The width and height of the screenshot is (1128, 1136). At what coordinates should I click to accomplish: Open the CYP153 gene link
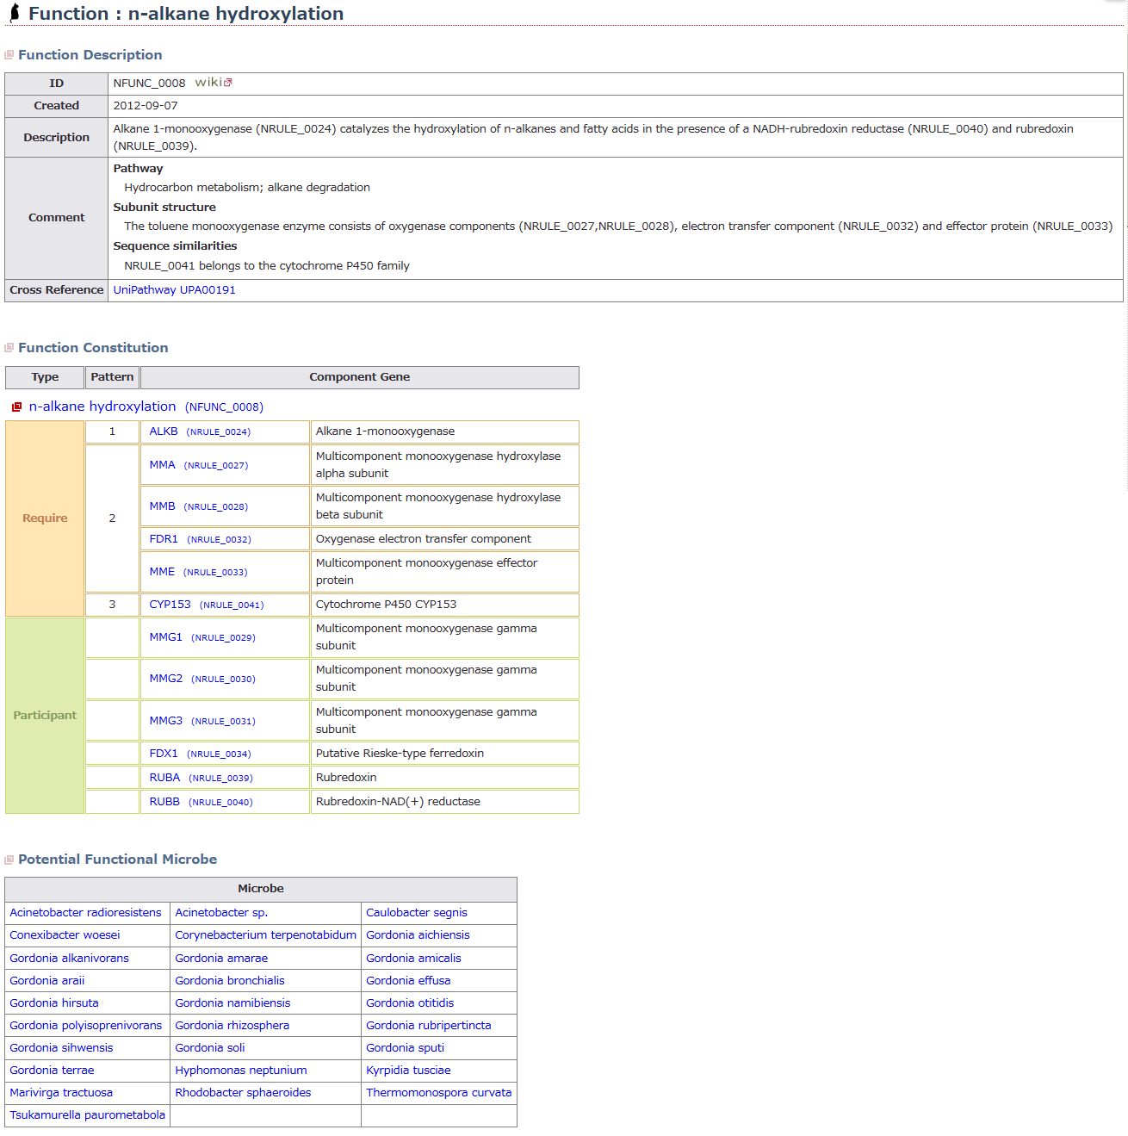170,605
